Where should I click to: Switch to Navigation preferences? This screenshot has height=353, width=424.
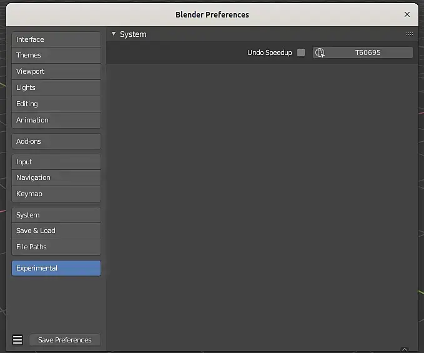tap(56, 177)
